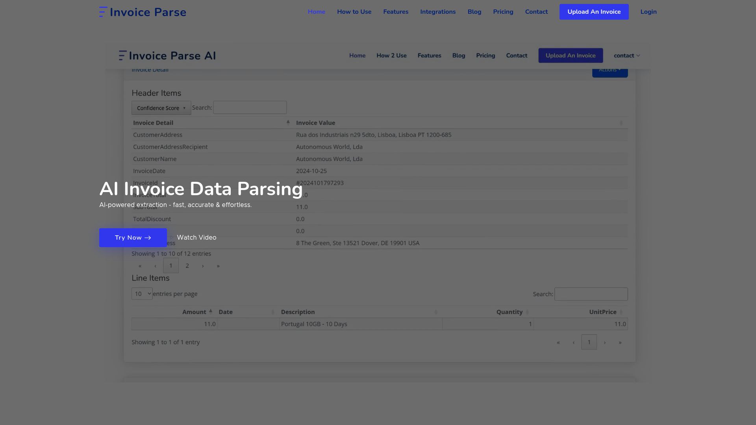Image resolution: width=756 pixels, height=425 pixels.
Task: Click previous page arrow in line items pagination
Action: [574, 342]
